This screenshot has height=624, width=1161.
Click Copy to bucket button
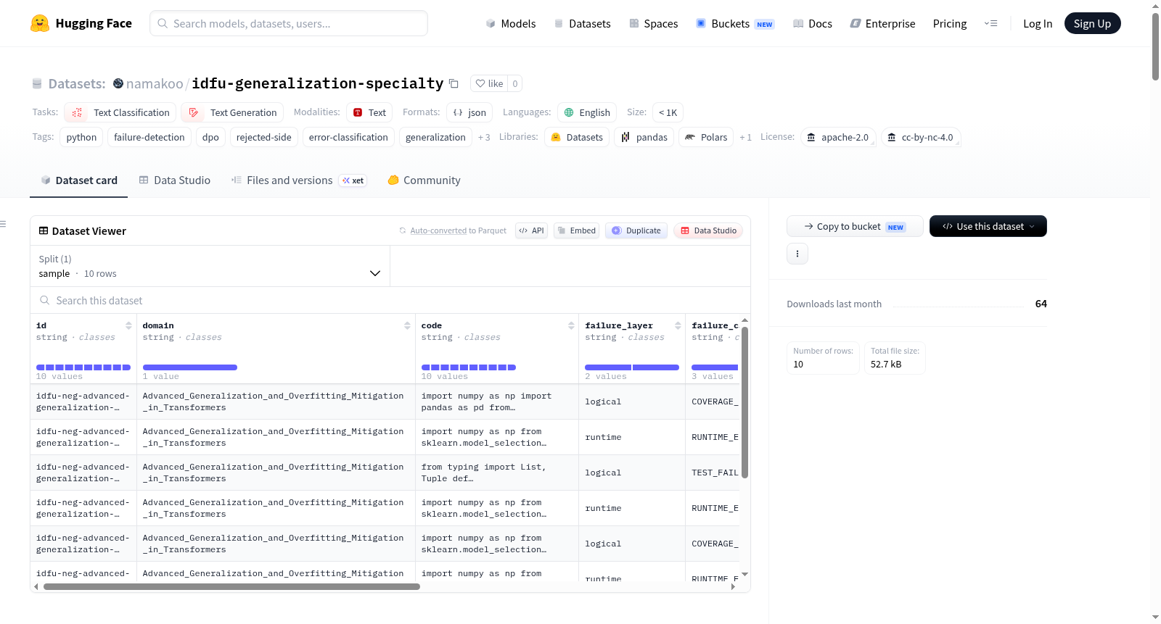[x=855, y=226]
